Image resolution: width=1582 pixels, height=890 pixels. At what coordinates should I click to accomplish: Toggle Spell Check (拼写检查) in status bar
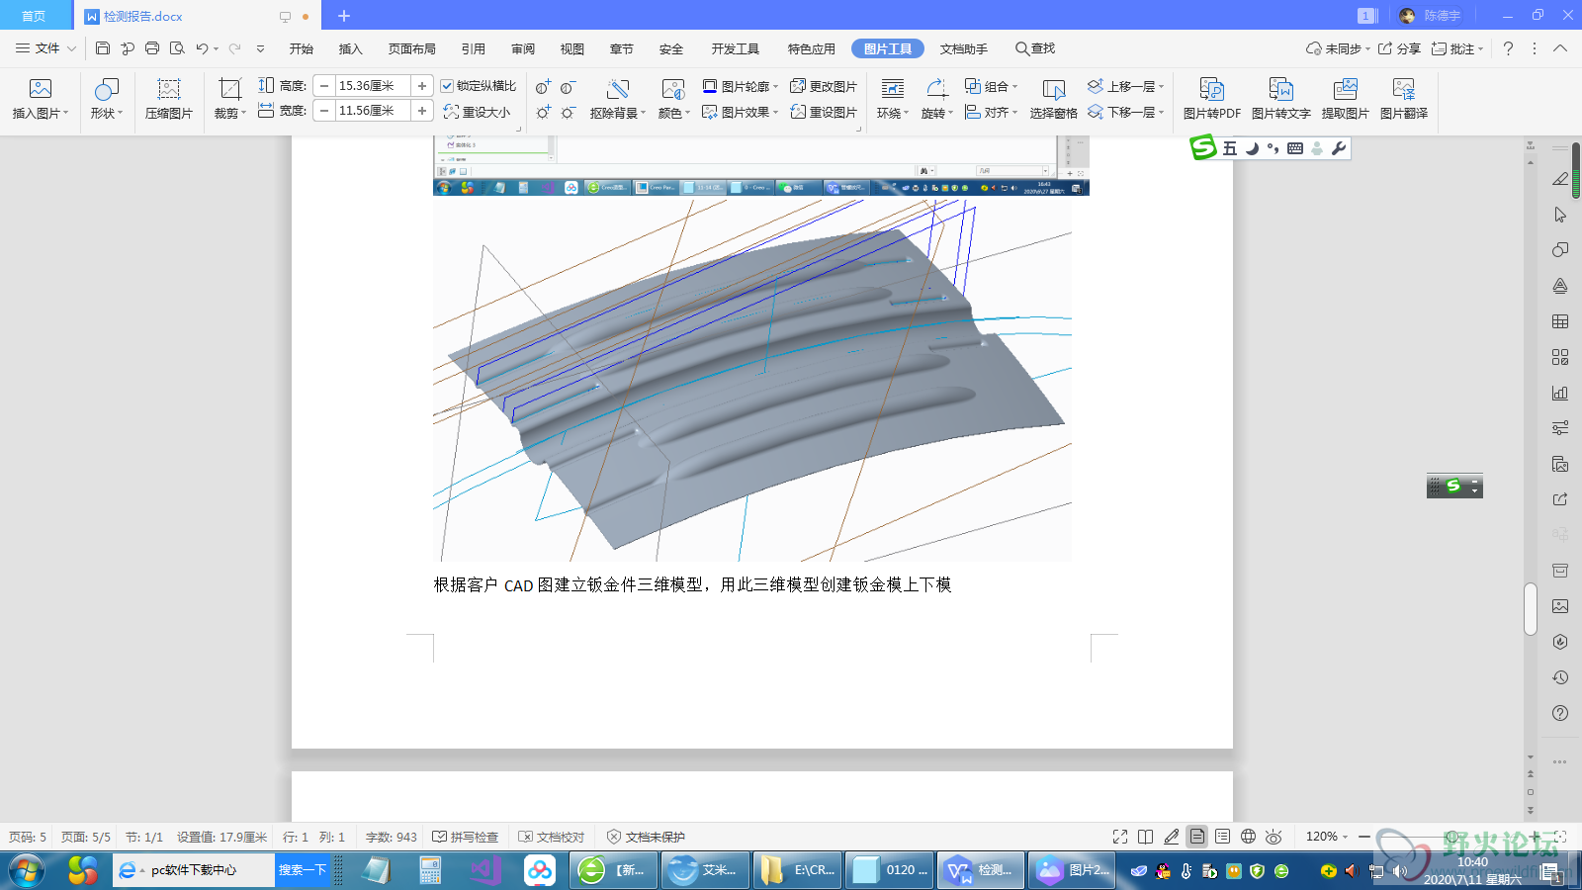pos(466,837)
